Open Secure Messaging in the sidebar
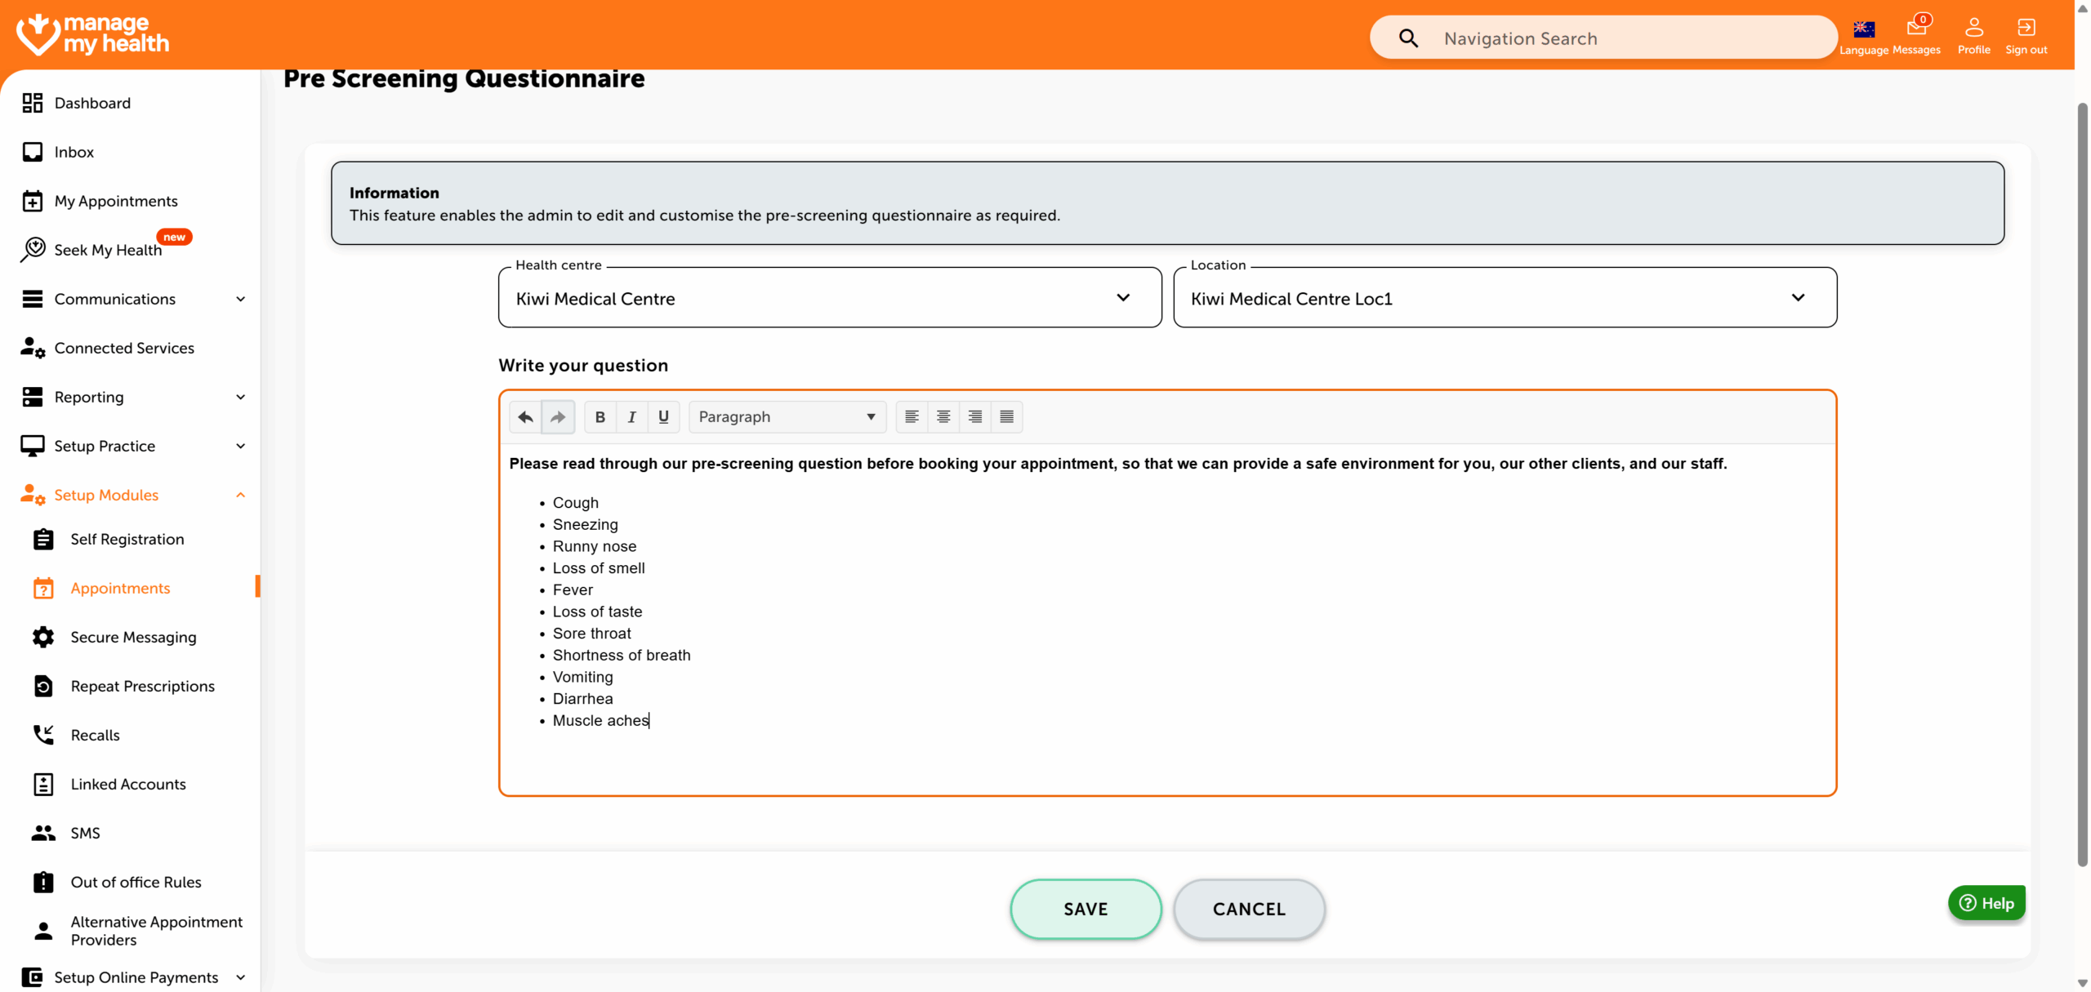Image resolution: width=2091 pixels, height=992 pixels. tap(133, 637)
